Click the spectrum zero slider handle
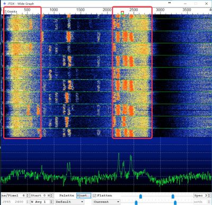The width and height of the screenshot is (212, 205). pyautogui.click(x=175, y=202)
